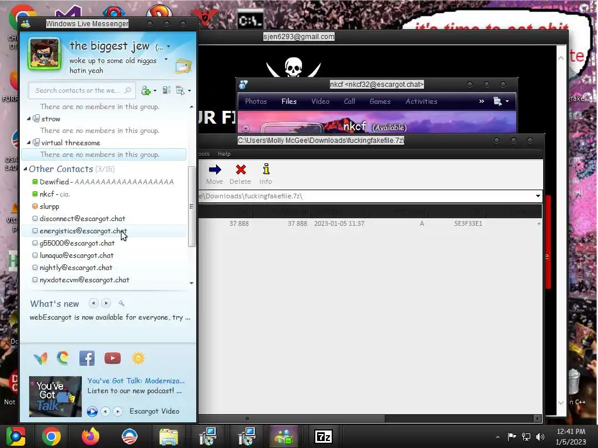Show next What's new item
Viewport: 598px width, 448px height.
[x=106, y=303]
